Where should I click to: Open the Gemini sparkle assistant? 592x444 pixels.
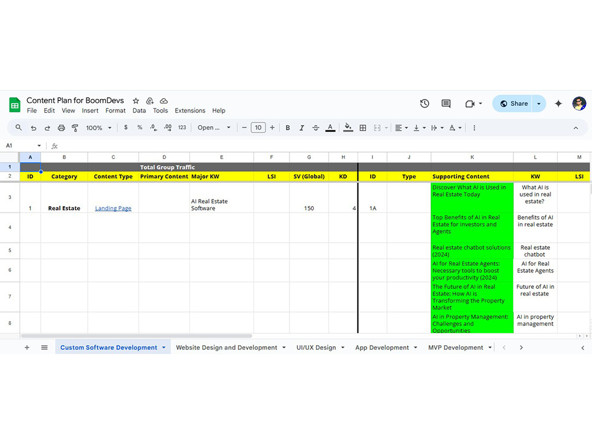point(558,104)
